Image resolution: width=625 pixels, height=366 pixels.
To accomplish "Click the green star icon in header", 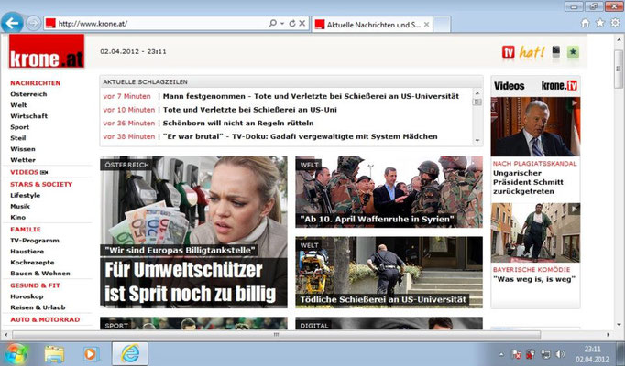I will pos(573,52).
